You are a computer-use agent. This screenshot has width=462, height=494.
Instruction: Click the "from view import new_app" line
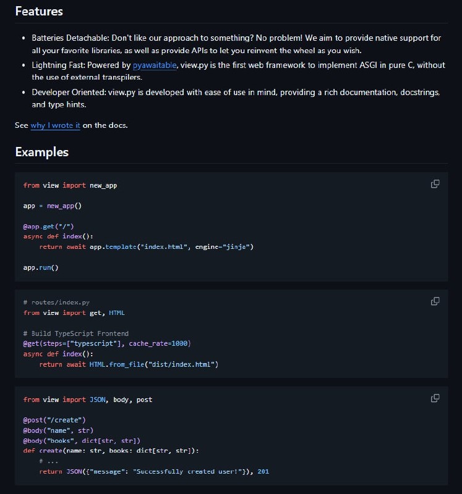point(70,185)
